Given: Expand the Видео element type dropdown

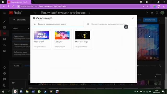Looking at the screenshot, I should click(x=21, y=29).
